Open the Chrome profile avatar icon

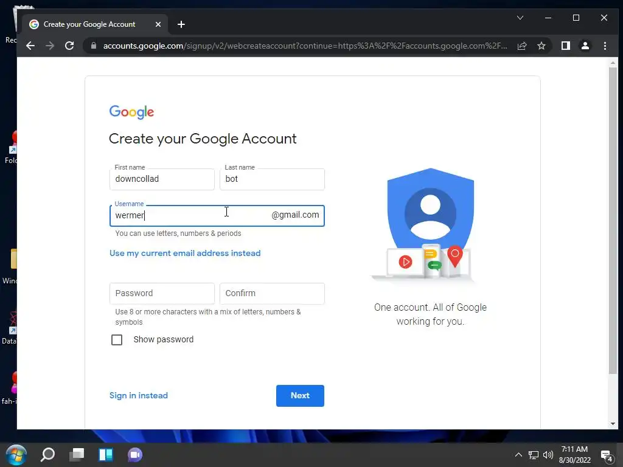pos(585,46)
